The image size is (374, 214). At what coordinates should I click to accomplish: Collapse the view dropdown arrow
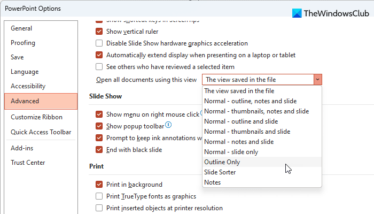click(x=318, y=80)
